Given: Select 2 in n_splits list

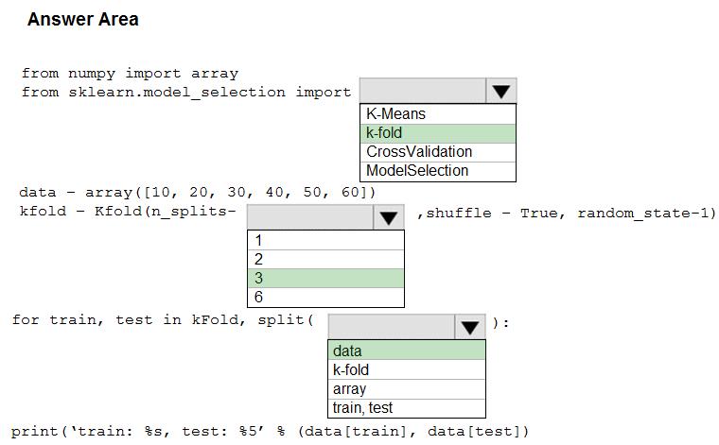Looking at the screenshot, I should [324, 259].
